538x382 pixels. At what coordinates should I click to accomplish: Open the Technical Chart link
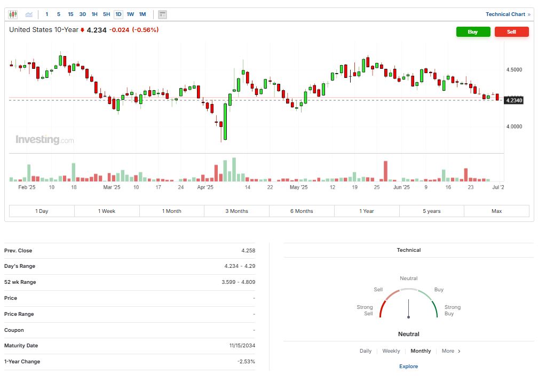[x=505, y=14]
